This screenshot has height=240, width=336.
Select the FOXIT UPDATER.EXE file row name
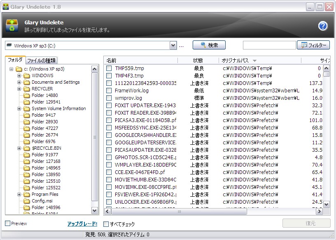[x=145, y=106]
